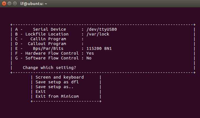Image resolution: width=200 pixels, height=118 pixels.
Task: Click the Change which setting? prompt
Action: (x=49, y=68)
